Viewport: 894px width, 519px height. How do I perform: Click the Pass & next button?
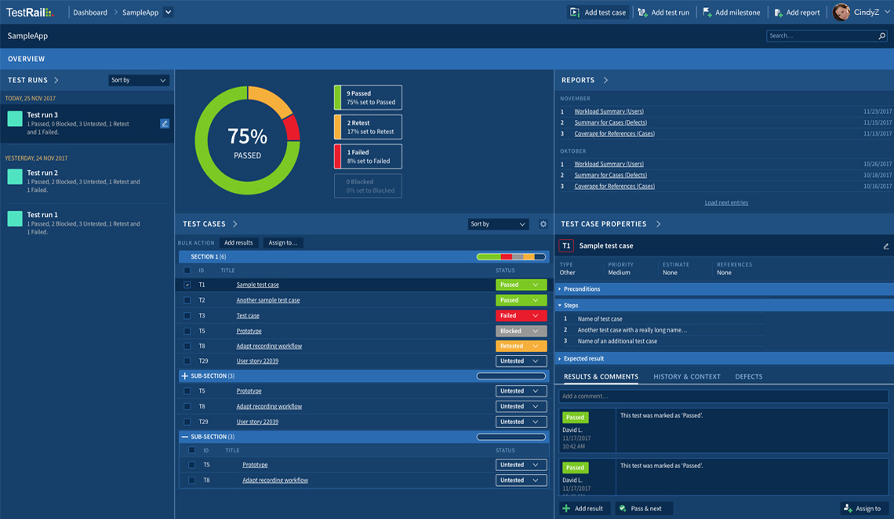645,509
